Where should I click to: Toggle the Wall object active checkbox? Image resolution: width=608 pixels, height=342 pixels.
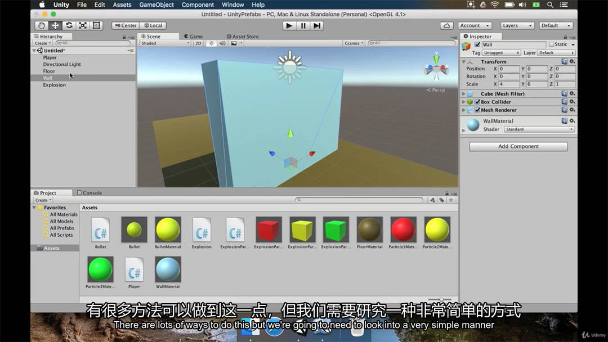(x=477, y=44)
